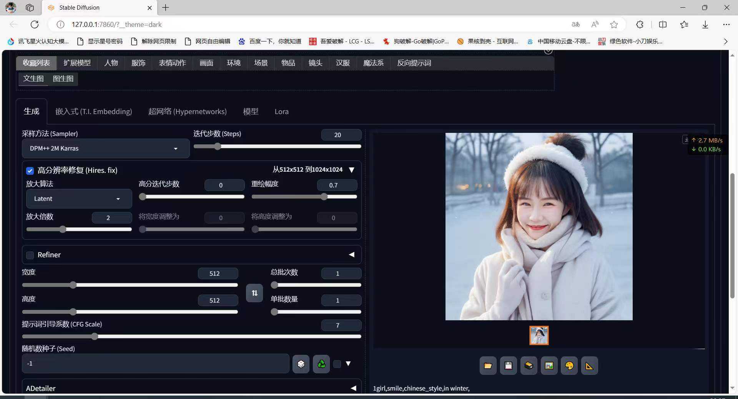Close the Stable Diffusion browser tab
The image size is (738, 399).
[x=150, y=8]
